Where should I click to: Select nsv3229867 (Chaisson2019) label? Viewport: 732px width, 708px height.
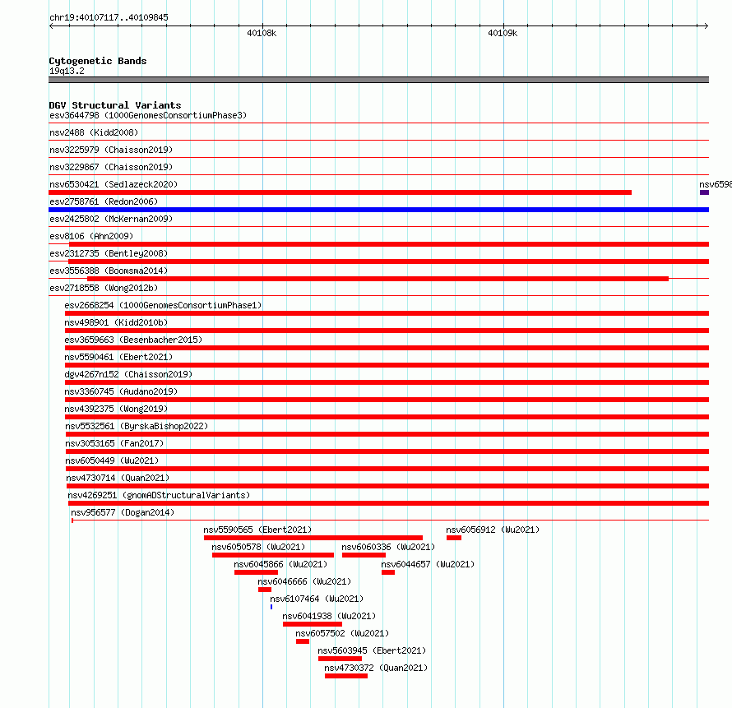pos(111,167)
